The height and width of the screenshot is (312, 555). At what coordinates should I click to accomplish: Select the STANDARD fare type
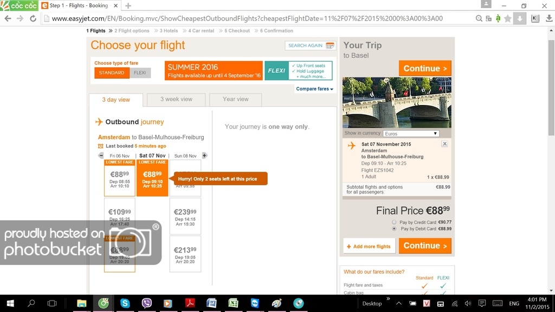tap(112, 73)
